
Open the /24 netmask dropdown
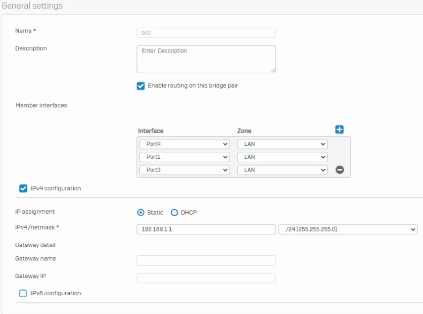pyautogui.click(x=348, y=229)
